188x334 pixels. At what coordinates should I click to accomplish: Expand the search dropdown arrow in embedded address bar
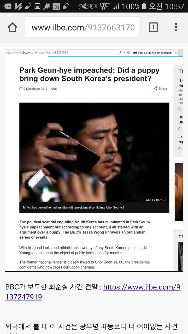coord(125,52)
